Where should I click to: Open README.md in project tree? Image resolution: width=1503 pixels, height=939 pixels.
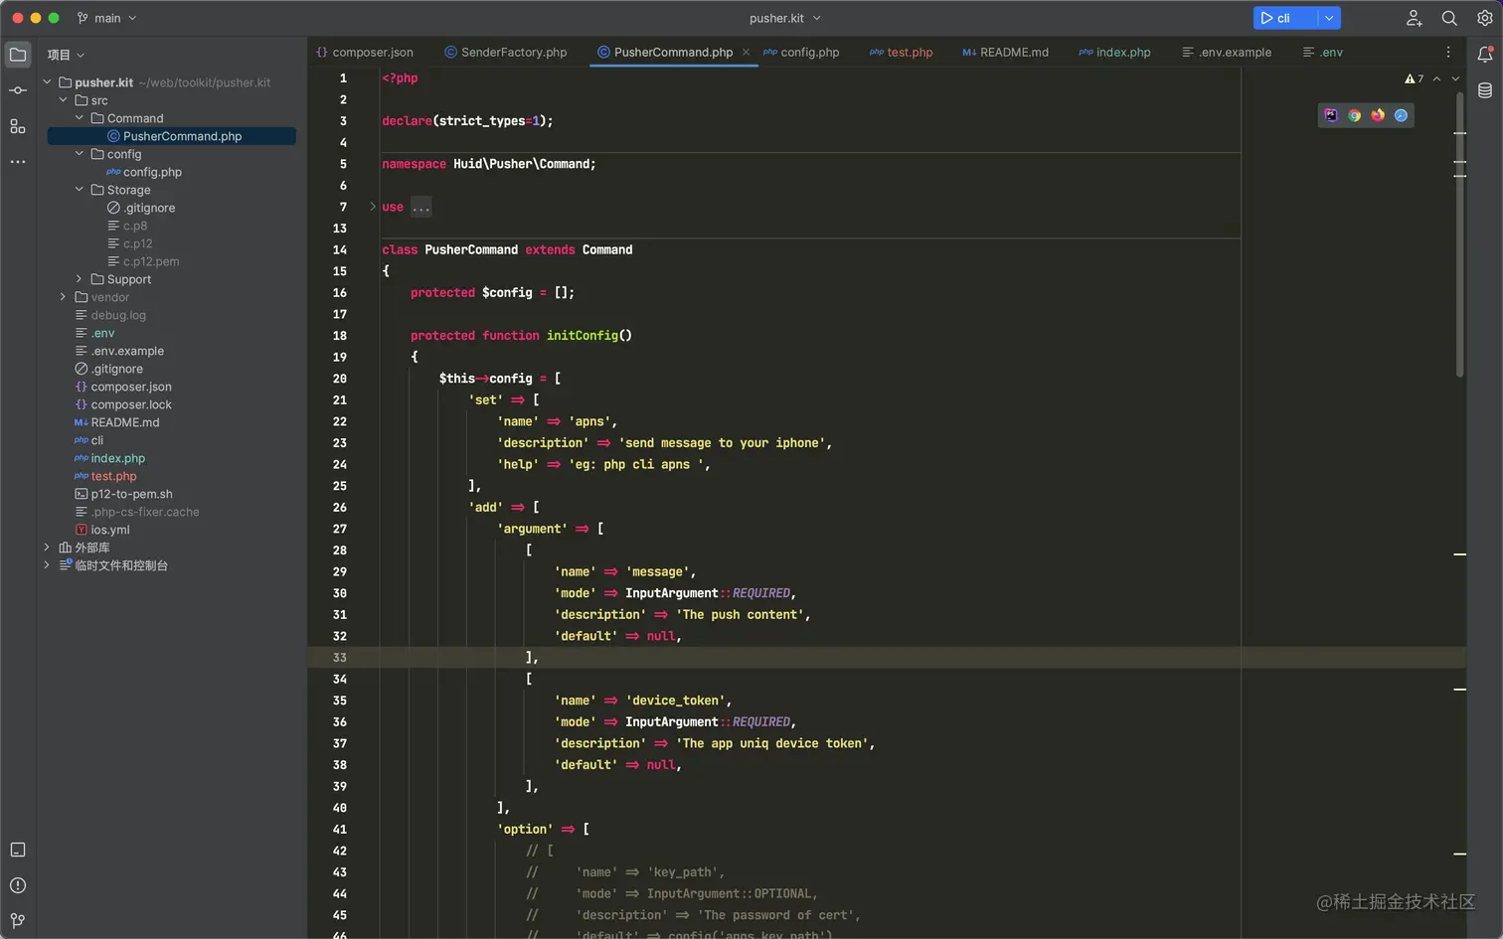pos(116,422)
